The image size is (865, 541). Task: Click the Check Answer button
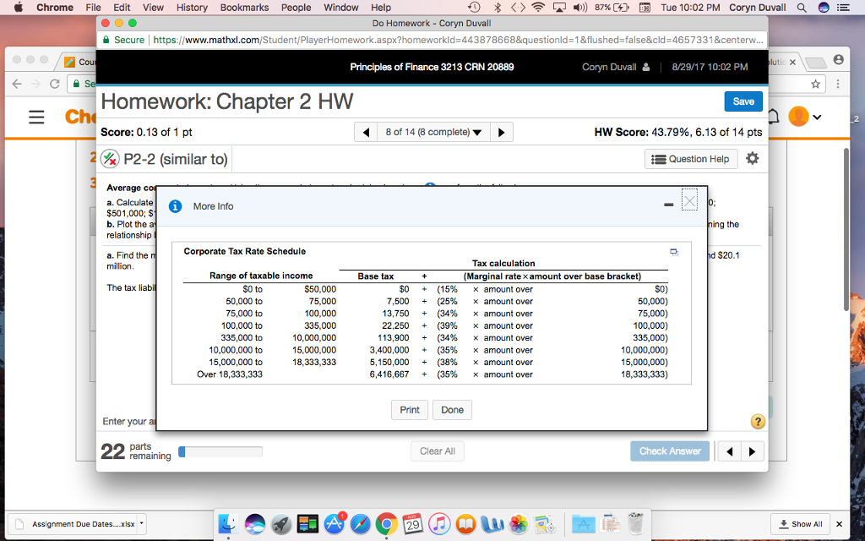click(670, 451)
